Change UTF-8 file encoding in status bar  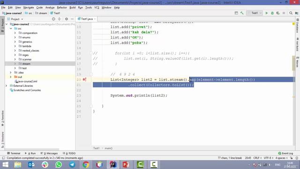point(269,158)
